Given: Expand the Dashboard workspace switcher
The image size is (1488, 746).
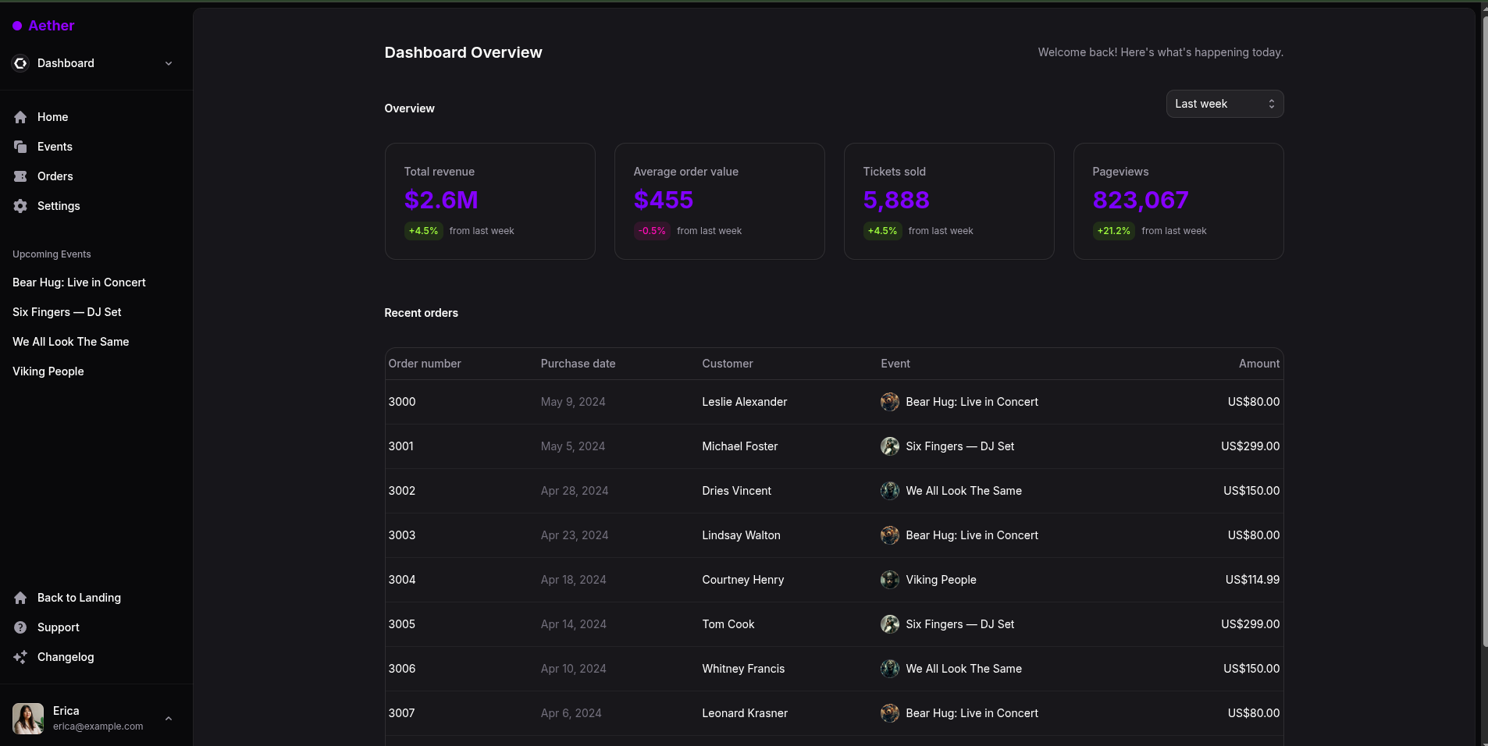Looking at the screenshot, I should pos(169,63).
